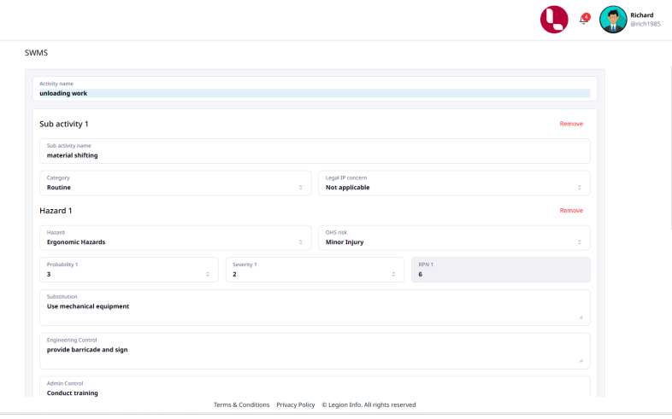Screen dimensions: 672x419
Task: Click the Engineering Control text area
Action: [x=314, y=352]
